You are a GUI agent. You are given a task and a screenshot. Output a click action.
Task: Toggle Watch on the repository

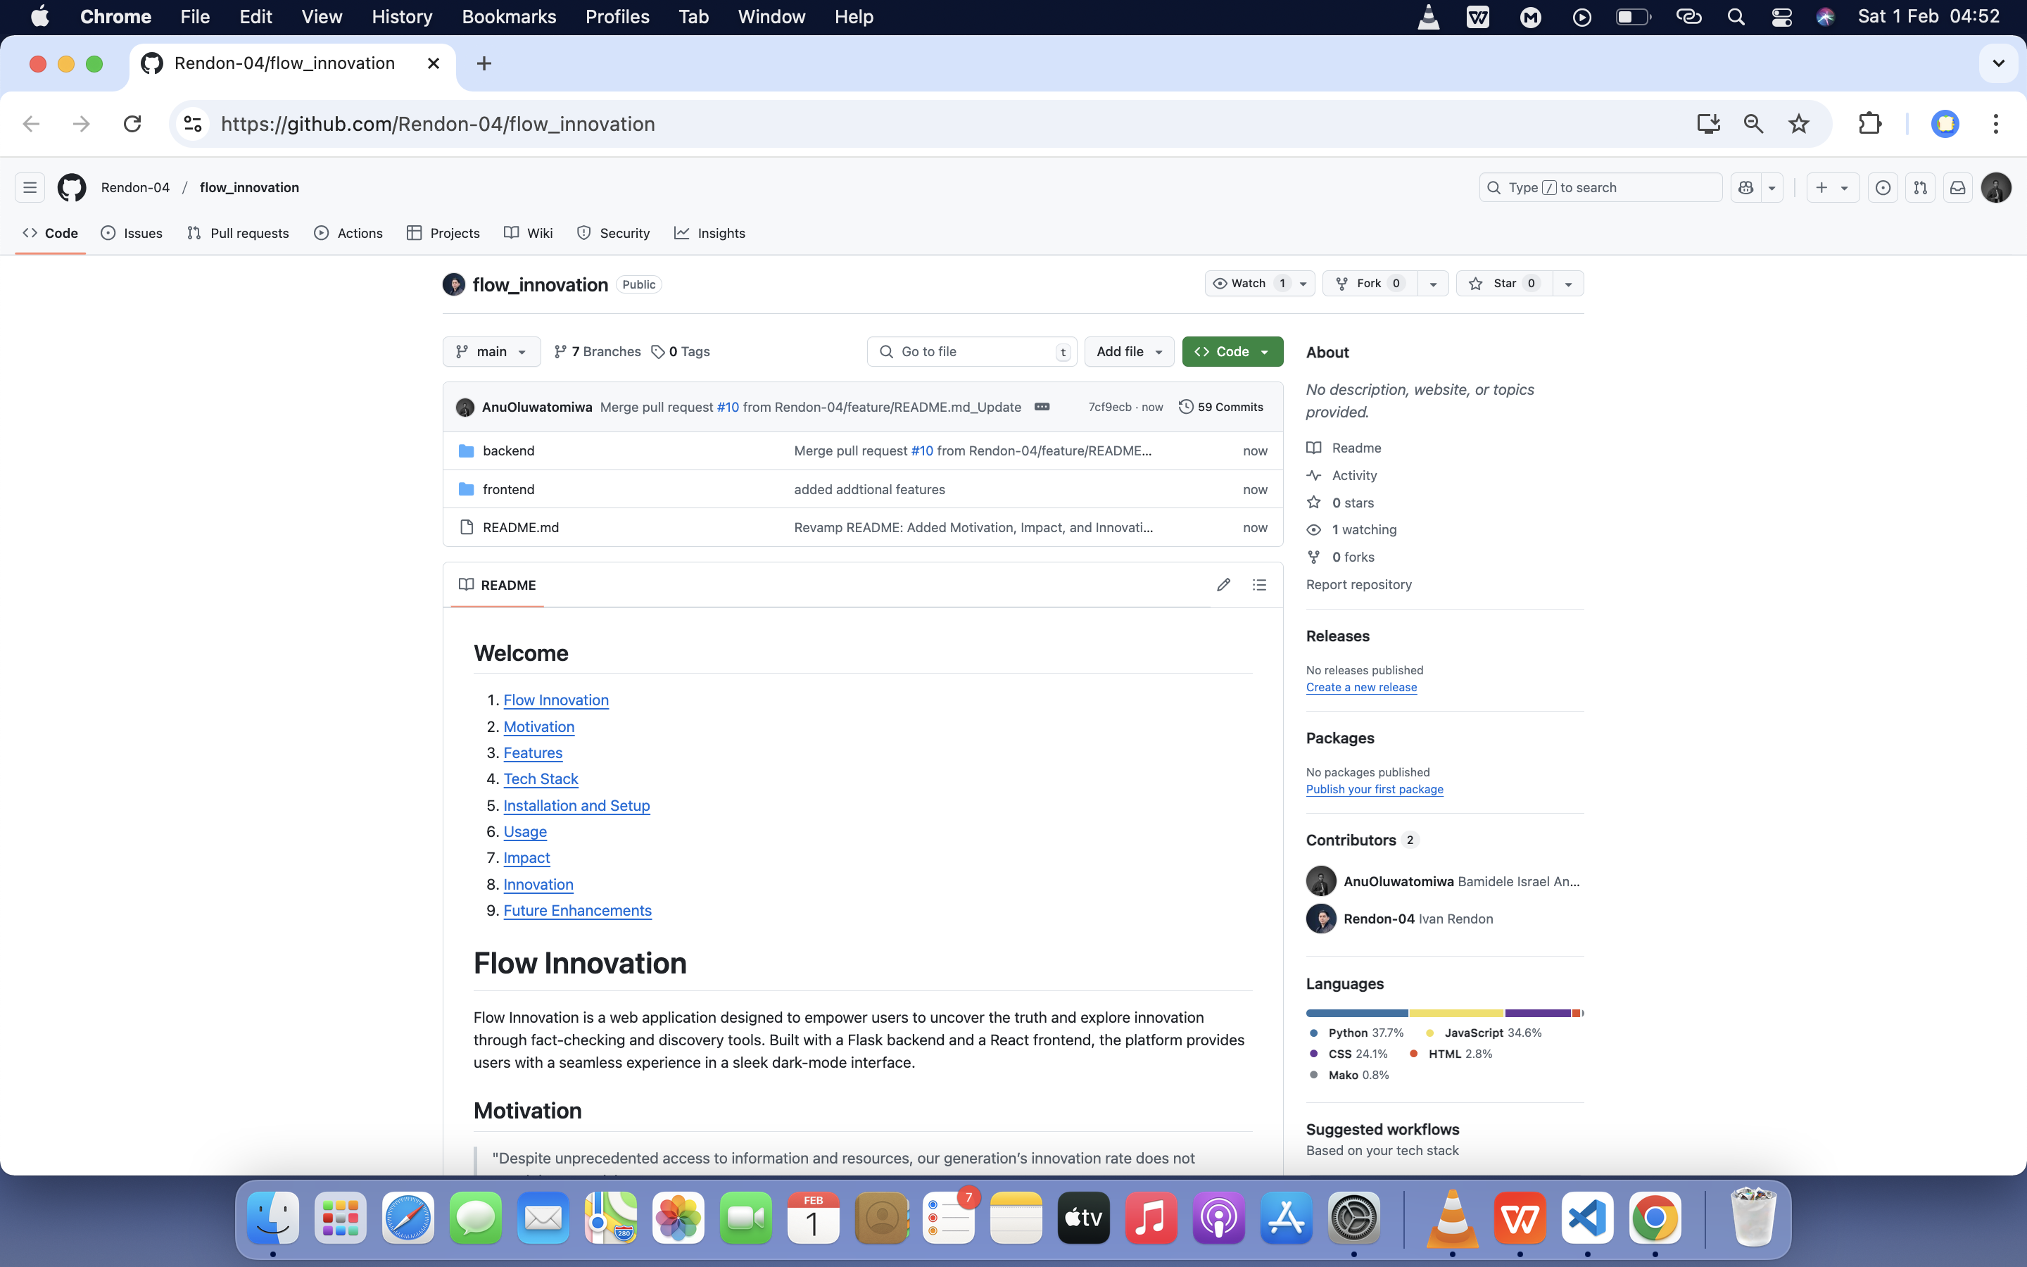click(1249, 283)
